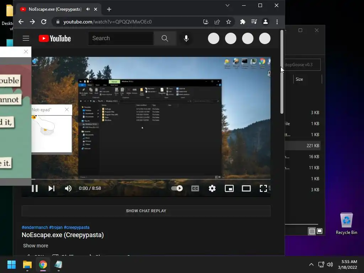Open the #creepypasta hashtag
This screenshot has height=273, width=364.
point(77,227)
